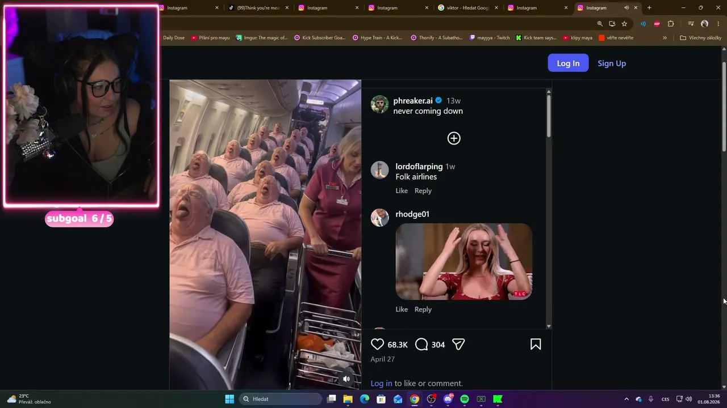Reply to lordoflarping's comment
Screen dimensions: 727x408
pos(423,191)
